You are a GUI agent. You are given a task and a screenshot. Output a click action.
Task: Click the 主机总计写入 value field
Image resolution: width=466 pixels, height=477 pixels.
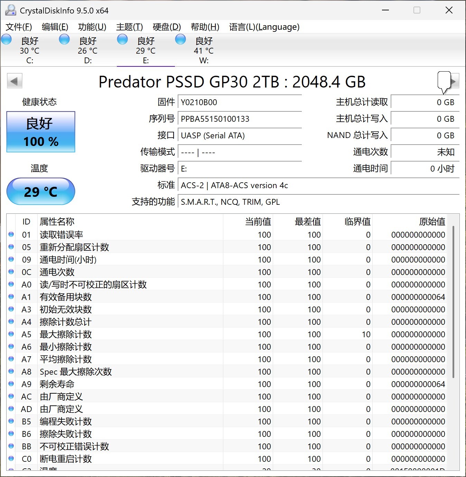(425, 119)
